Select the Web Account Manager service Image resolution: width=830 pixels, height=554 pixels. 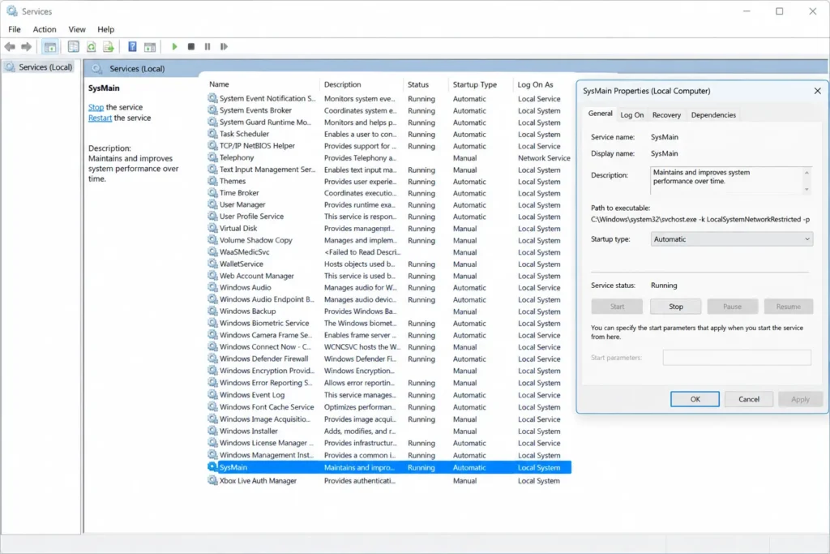click(x=389, y=276)
